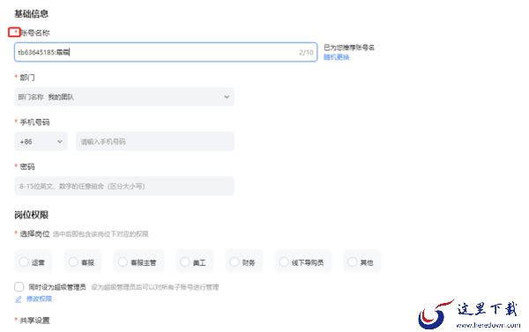
Task: Click the 基础信息 section heading
Action: point(31,14)
